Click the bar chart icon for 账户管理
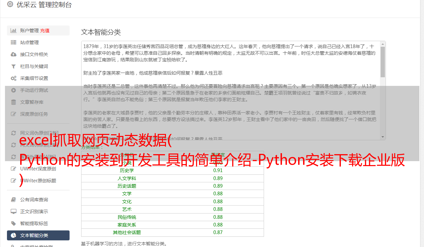424x247 pixels. click(x=14, y=31)
